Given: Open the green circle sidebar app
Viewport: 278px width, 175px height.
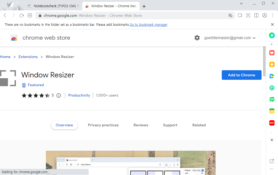Looking at the screenshot, I should pos(272,35).
